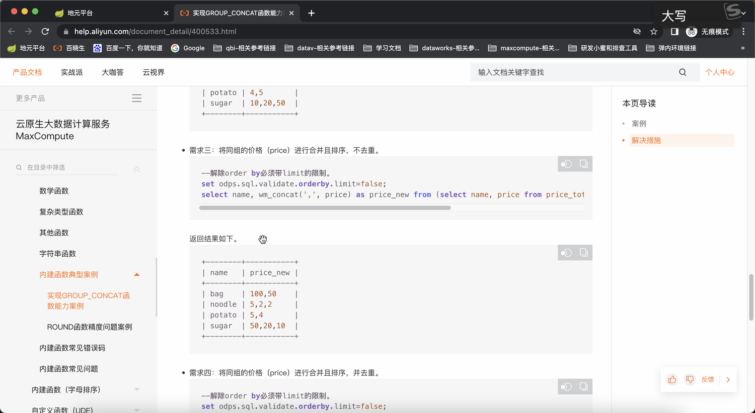755x413 pixels.
Task: Open Chrome three-dot menu
Action: 743,32
